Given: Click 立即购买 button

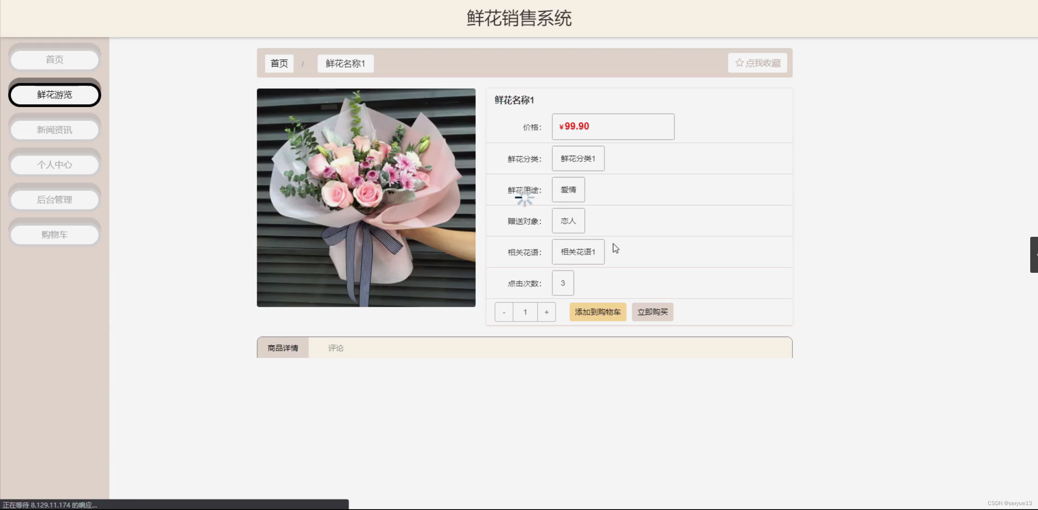Looking at the screenshot, I should [652, 312].
